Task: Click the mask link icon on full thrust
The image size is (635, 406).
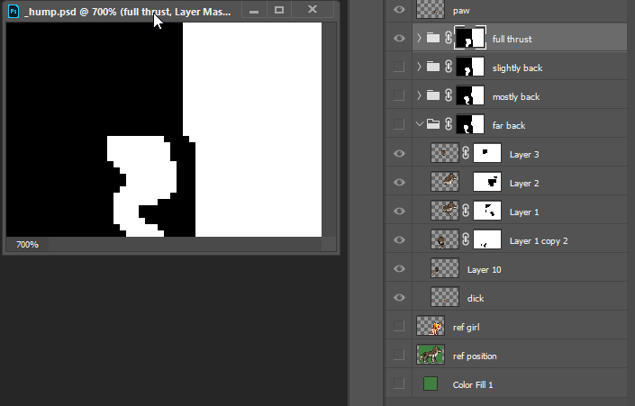Action: (448, 39)
